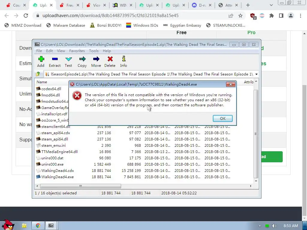Open STEAMUNLOCKE... bookmark

click(x=225, y=25)
